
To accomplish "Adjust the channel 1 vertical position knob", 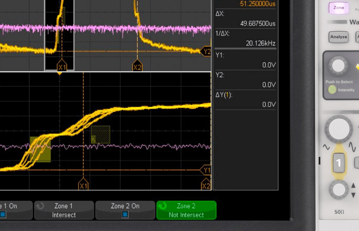I will pos(338,189).
